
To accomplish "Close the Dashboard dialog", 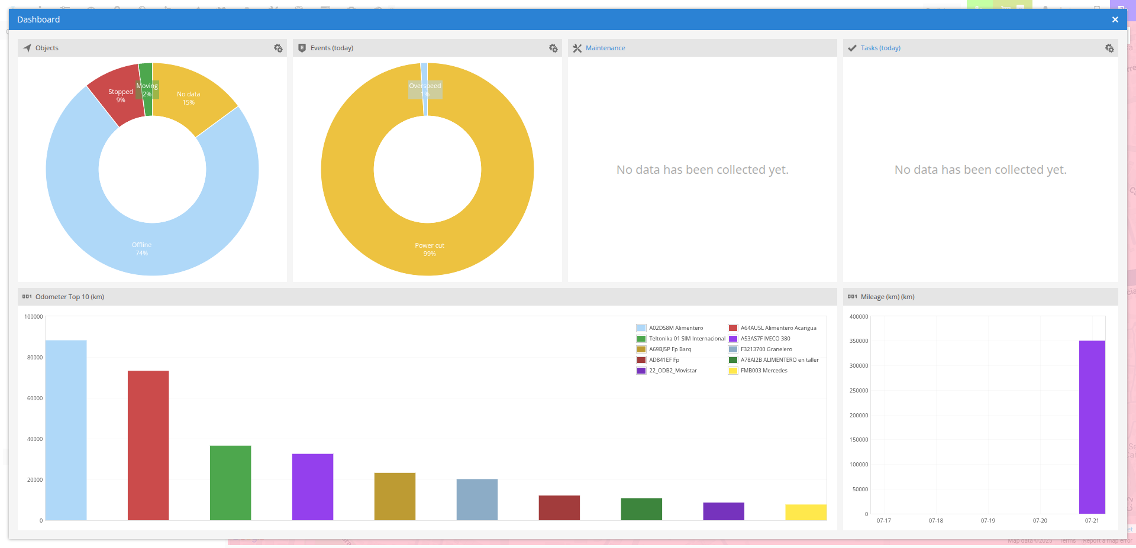I will pos(1115,19).
